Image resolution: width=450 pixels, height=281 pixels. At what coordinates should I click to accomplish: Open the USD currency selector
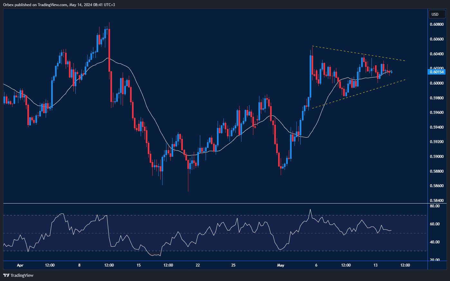tap(436, 14)
